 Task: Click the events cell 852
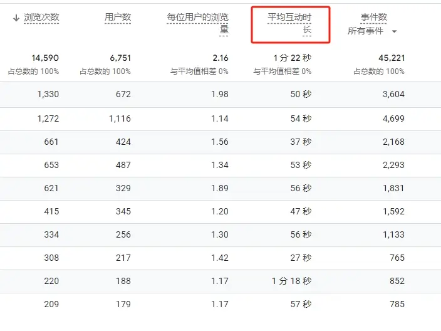point(397,281)
